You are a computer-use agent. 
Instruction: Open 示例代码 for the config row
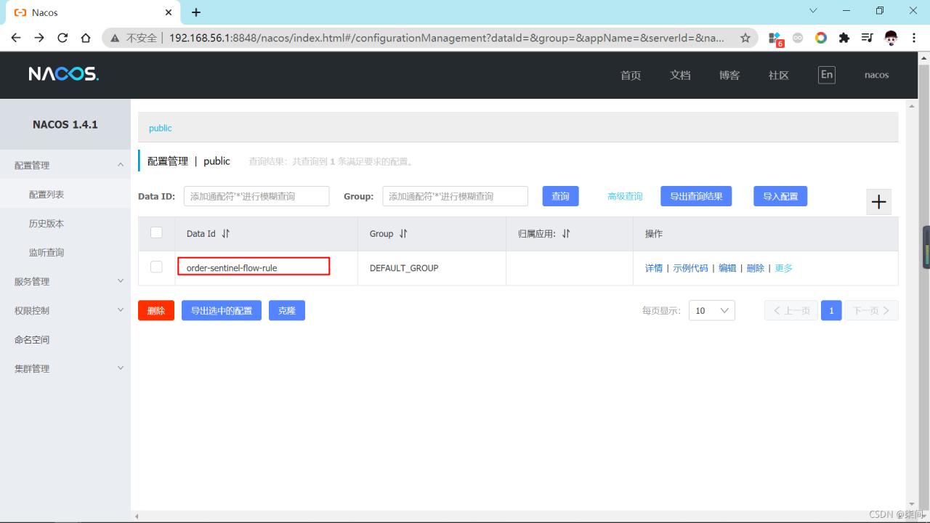690,268
